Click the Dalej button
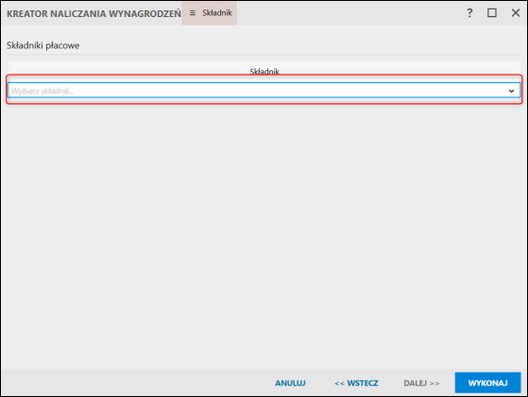The width and height of the screenshot is (528, 397). pos(421,383)
